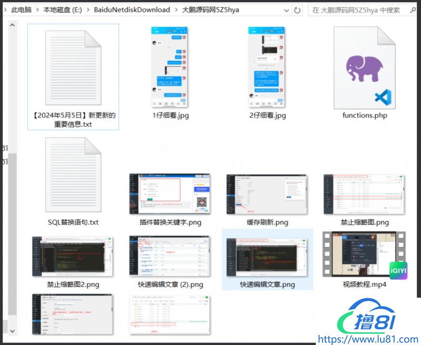Select the 缓存刷新.png thumbnail
421x345 pixels.
(x=267, y=194)
